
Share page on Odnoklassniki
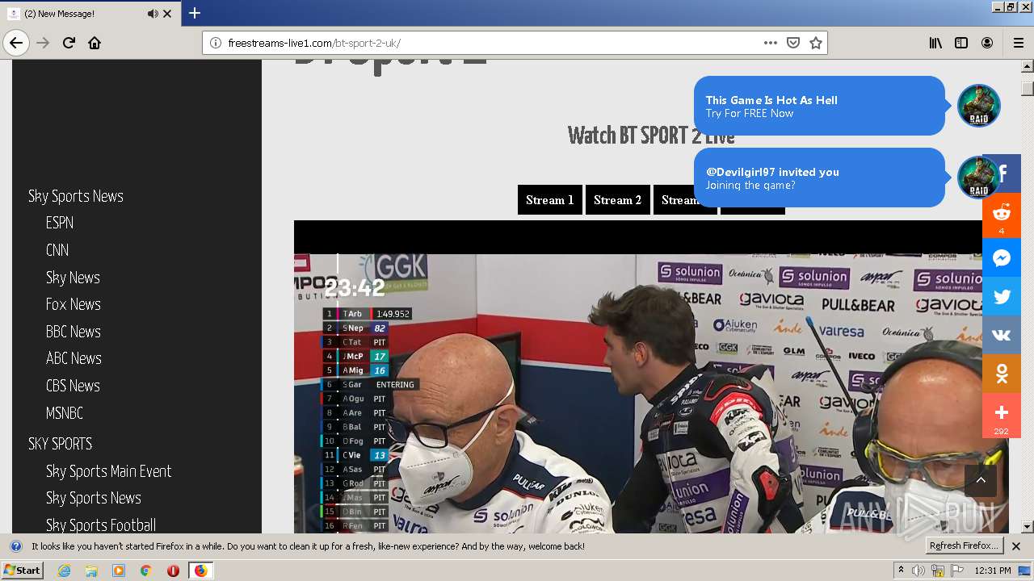1002,374
